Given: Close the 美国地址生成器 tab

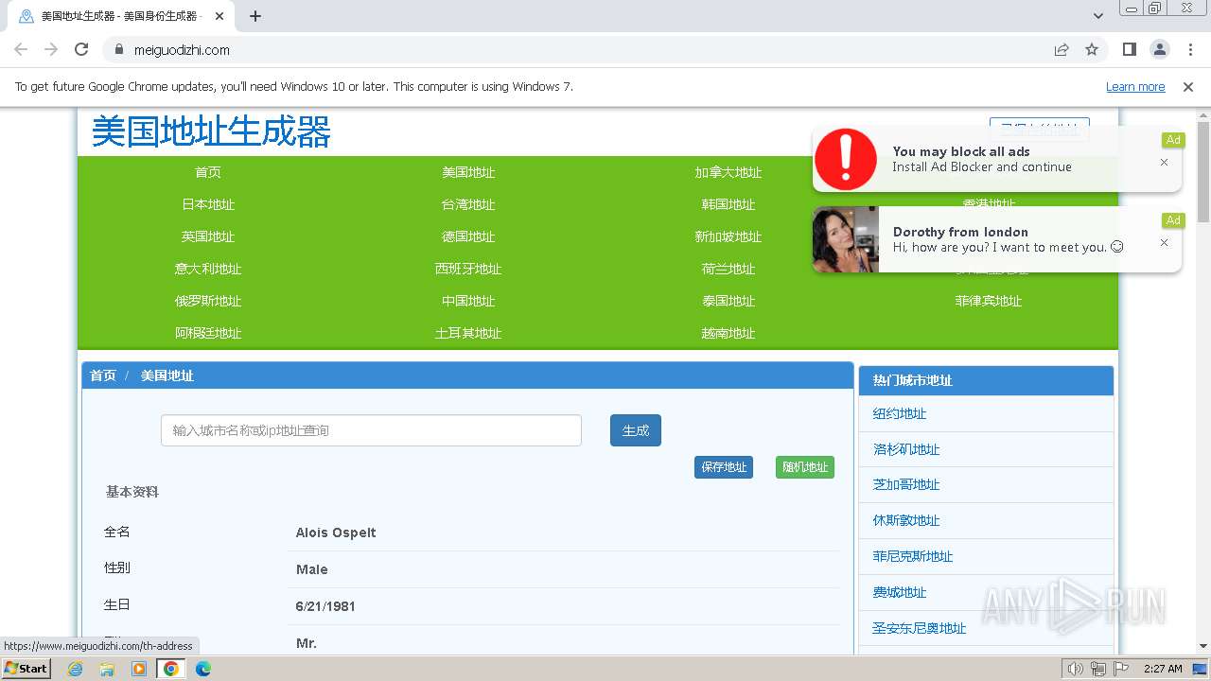Looking at the screenshot, I should [x=219, y=16].
